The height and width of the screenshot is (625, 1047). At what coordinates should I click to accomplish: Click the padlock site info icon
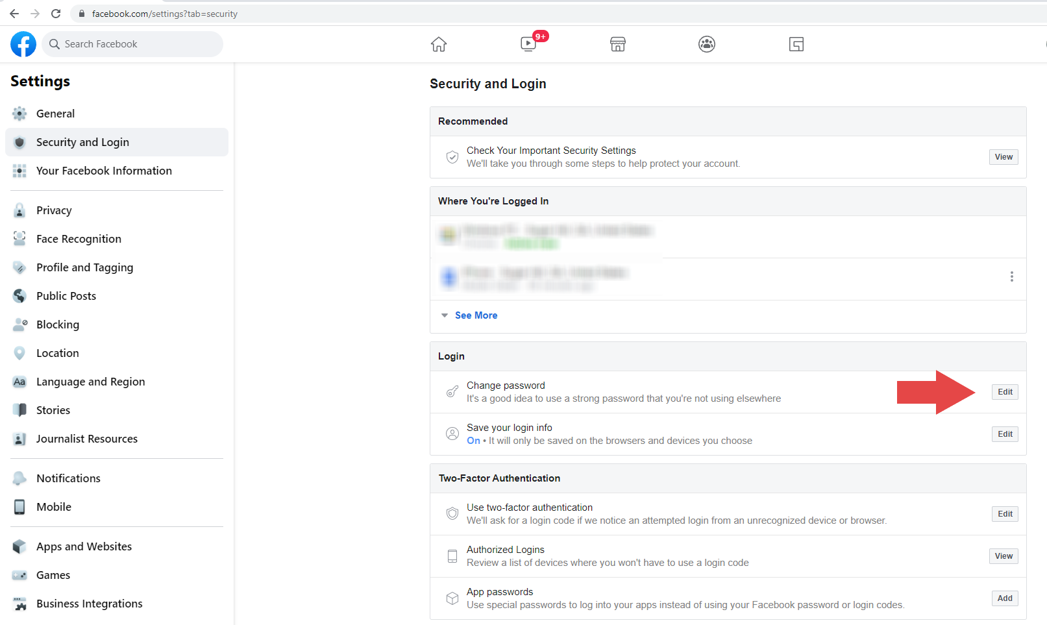[x=81, y=14]
